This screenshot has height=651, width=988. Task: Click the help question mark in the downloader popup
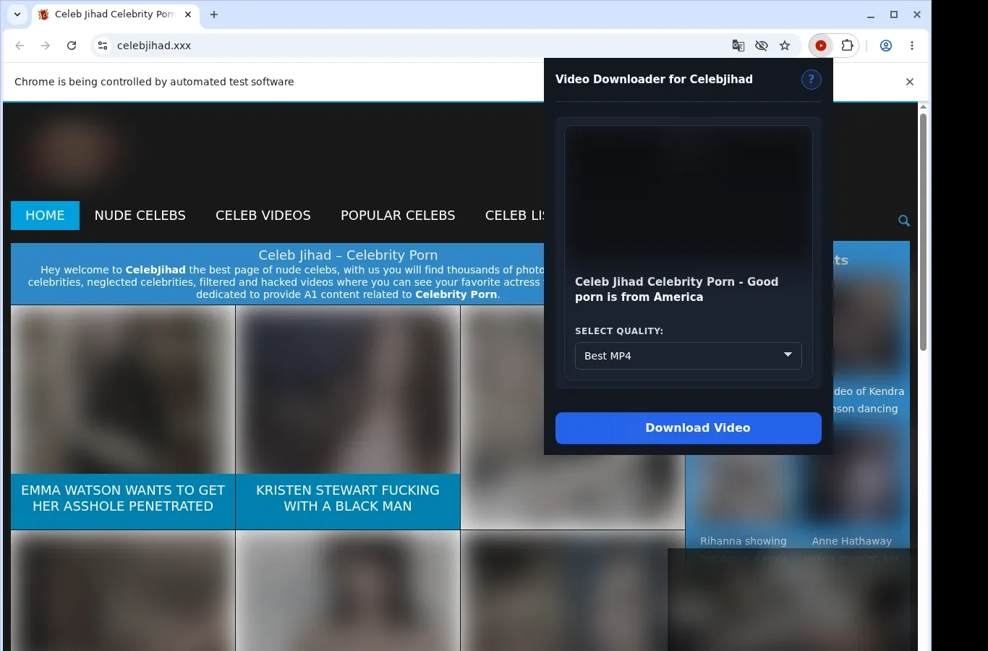tap(812, 80)
